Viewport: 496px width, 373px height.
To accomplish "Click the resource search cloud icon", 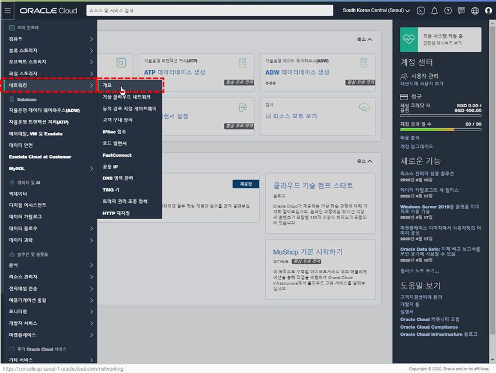I will [364, 107].
